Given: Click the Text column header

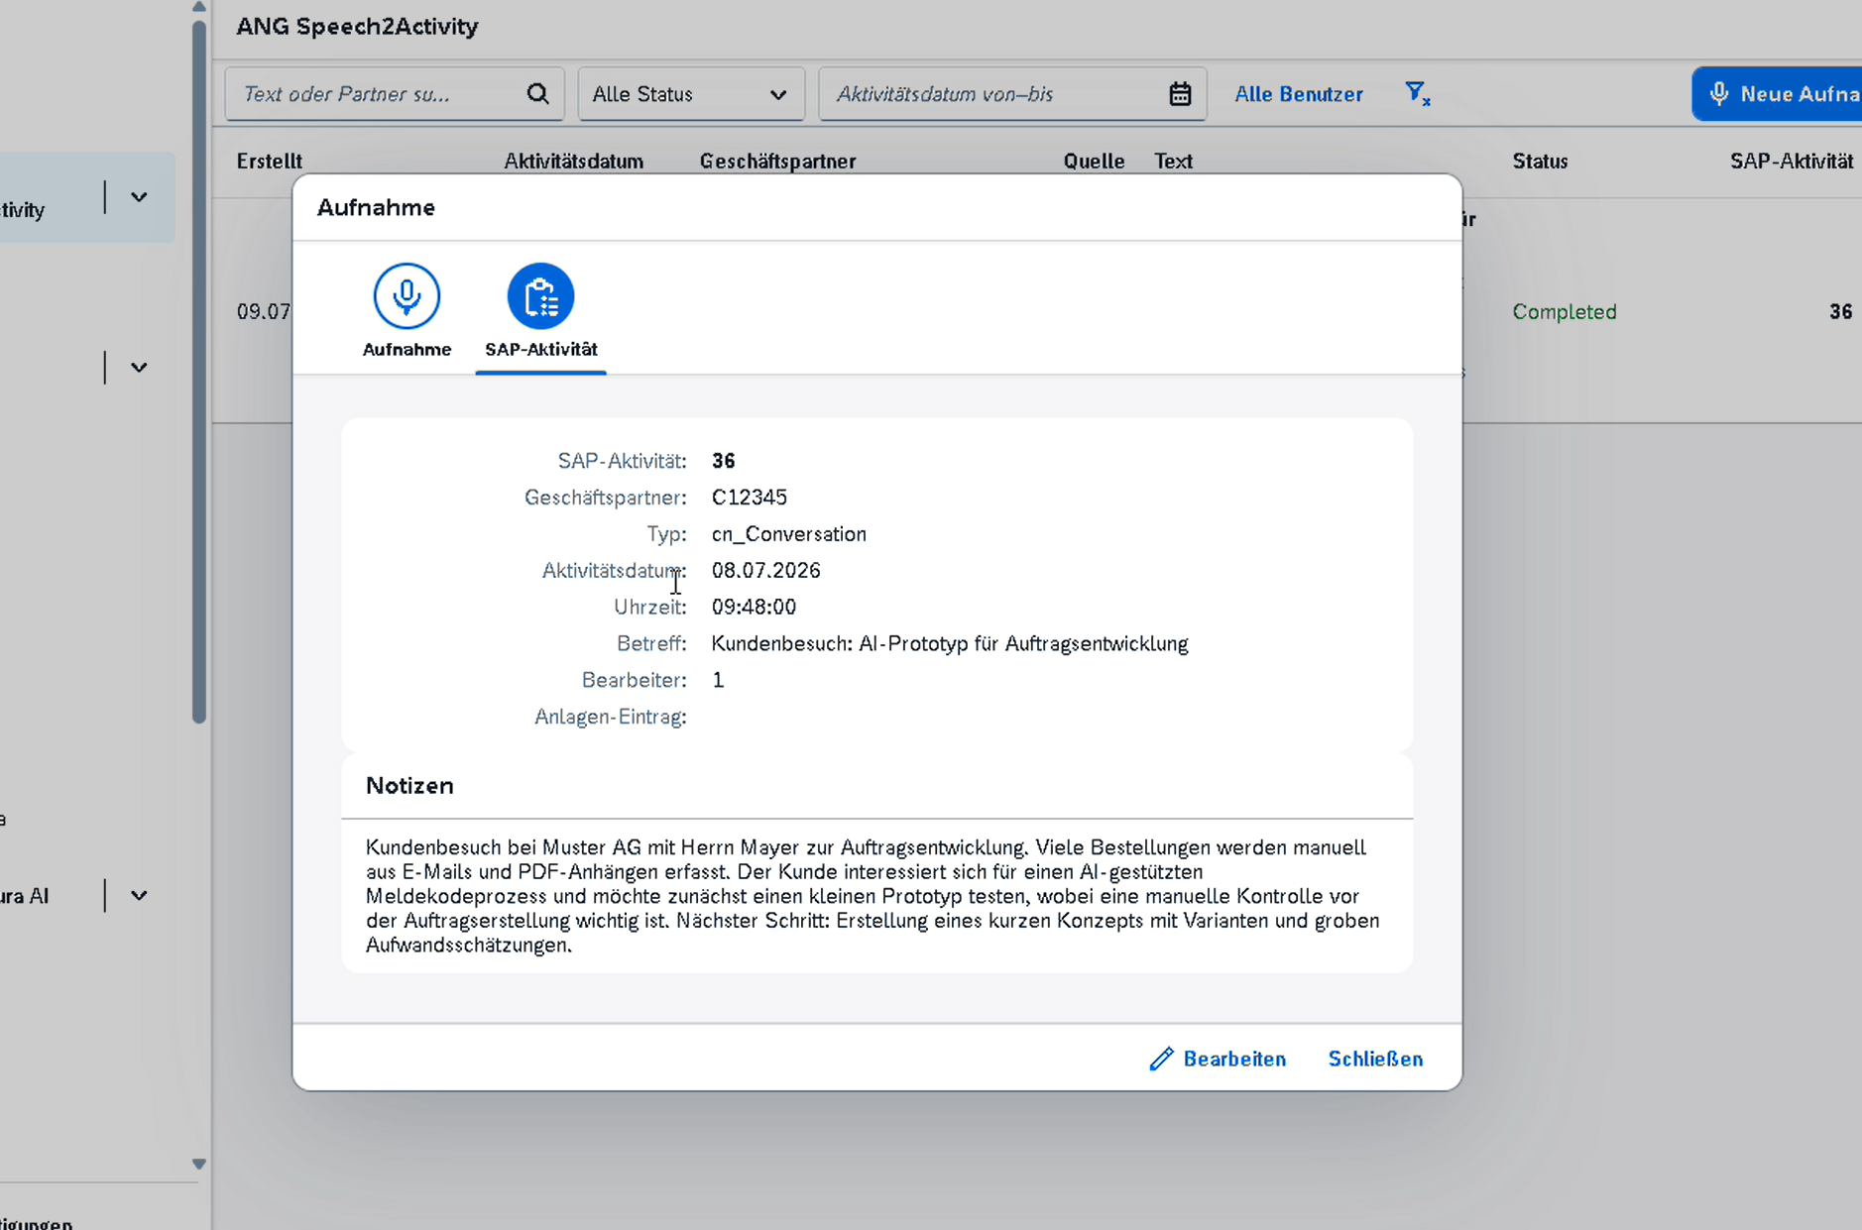Looking at the screenshot, I should [1174, 161].
